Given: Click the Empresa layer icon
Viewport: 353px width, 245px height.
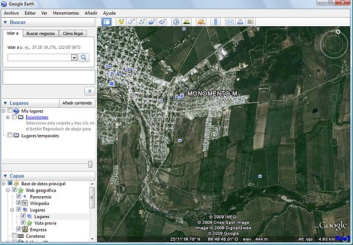Looking at the screenshot, I should coord(25,230).
